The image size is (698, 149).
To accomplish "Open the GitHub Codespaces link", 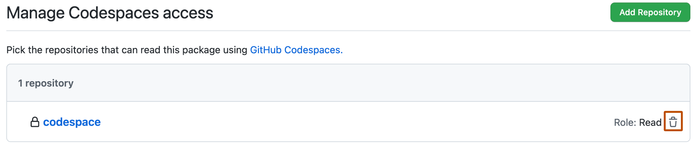I will click(296, 50).
